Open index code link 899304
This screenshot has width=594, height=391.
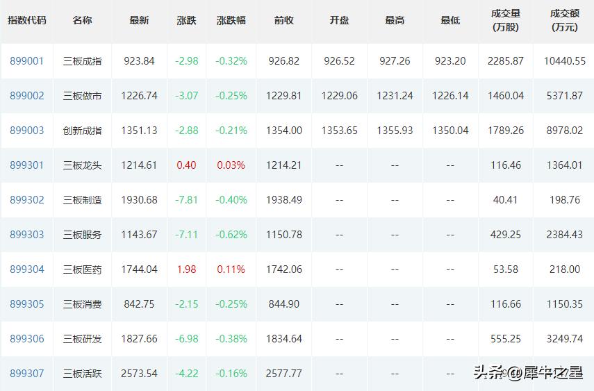[x=26, y=269]
